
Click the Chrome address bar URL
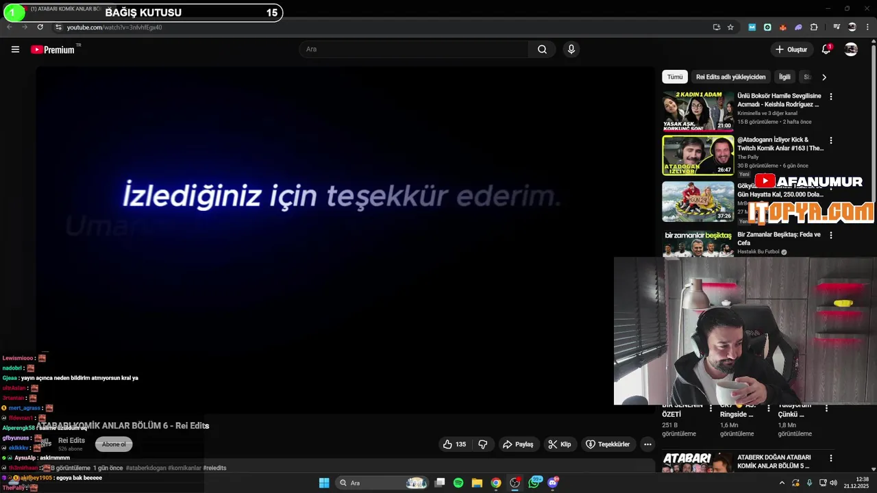(114, 27)
